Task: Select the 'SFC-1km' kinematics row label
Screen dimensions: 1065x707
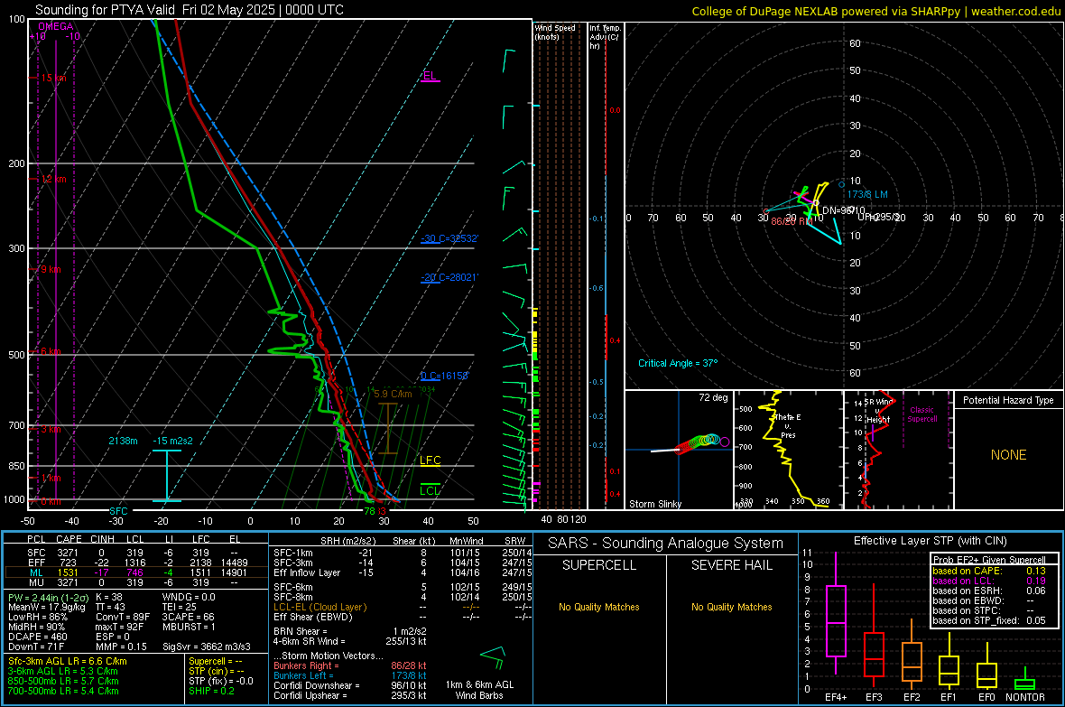Action: click(292, 553)
